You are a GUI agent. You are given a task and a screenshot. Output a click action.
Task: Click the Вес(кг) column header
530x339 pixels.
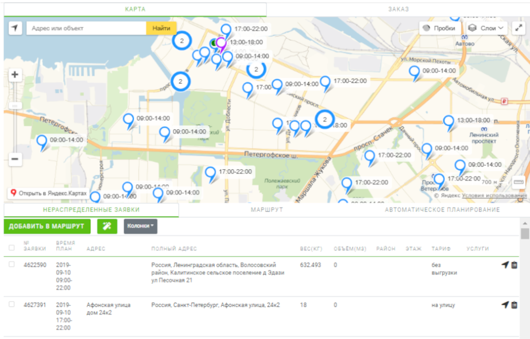coord(311,249)
